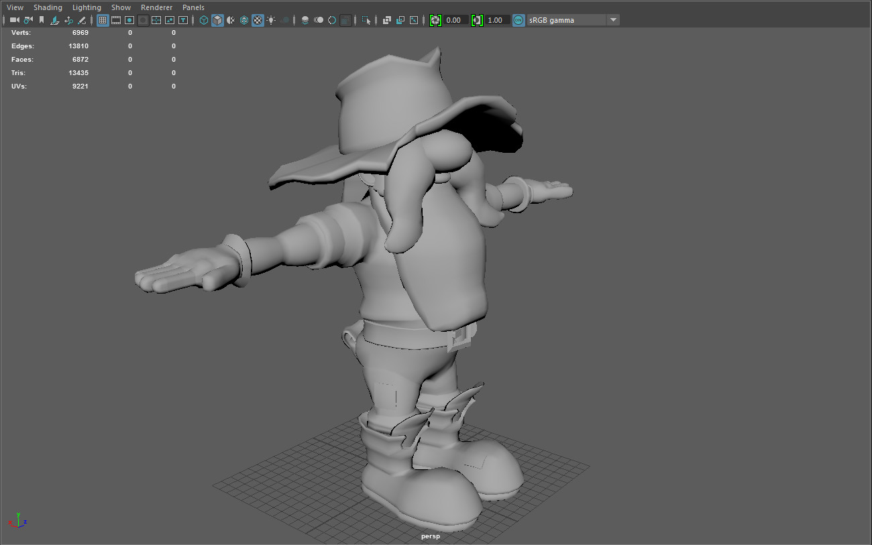Click the depth of field icon

pos(345,20)
